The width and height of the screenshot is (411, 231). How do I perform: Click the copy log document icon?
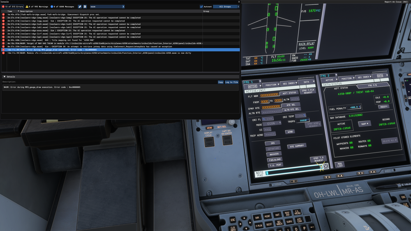85,7
